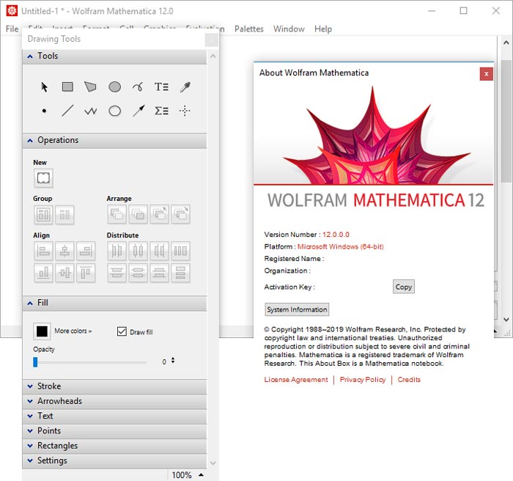Open the License Agreement link
This screenshot has height=481, width=513.
296,380
